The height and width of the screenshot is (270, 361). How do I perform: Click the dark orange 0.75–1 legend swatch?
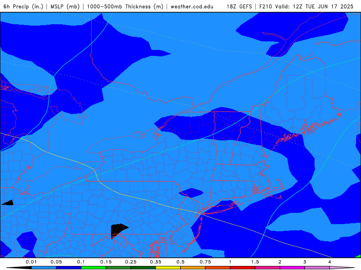point(218,268)
